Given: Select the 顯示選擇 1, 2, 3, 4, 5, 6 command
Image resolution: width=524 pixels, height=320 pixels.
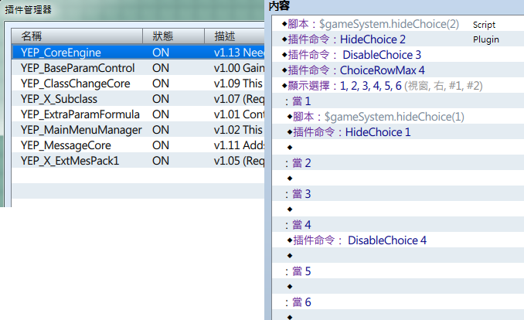Looking at the screenshot, I should (398, 86).
